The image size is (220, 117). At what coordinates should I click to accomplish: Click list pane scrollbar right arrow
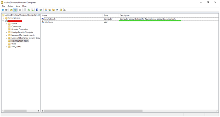tap(217, 111)
